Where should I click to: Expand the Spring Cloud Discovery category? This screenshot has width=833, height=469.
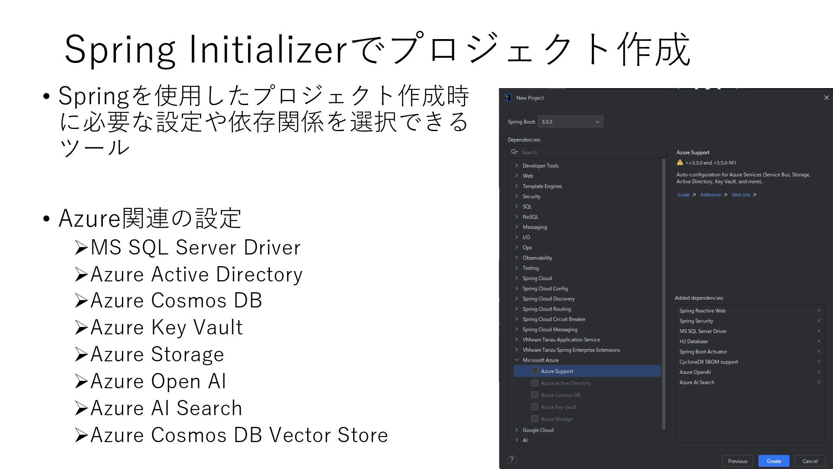point(516,299)
